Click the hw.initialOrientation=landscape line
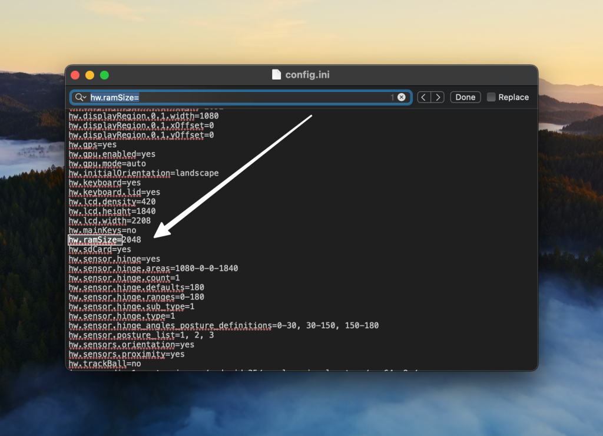 tap(143, 173)
